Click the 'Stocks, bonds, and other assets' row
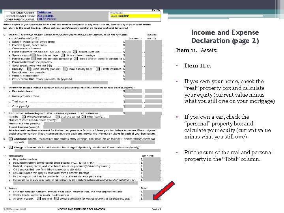The width and height of the screenshot is (284, 213). (42, 195)
